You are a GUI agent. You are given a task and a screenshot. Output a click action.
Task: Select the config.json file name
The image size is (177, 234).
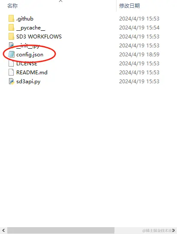30,55
